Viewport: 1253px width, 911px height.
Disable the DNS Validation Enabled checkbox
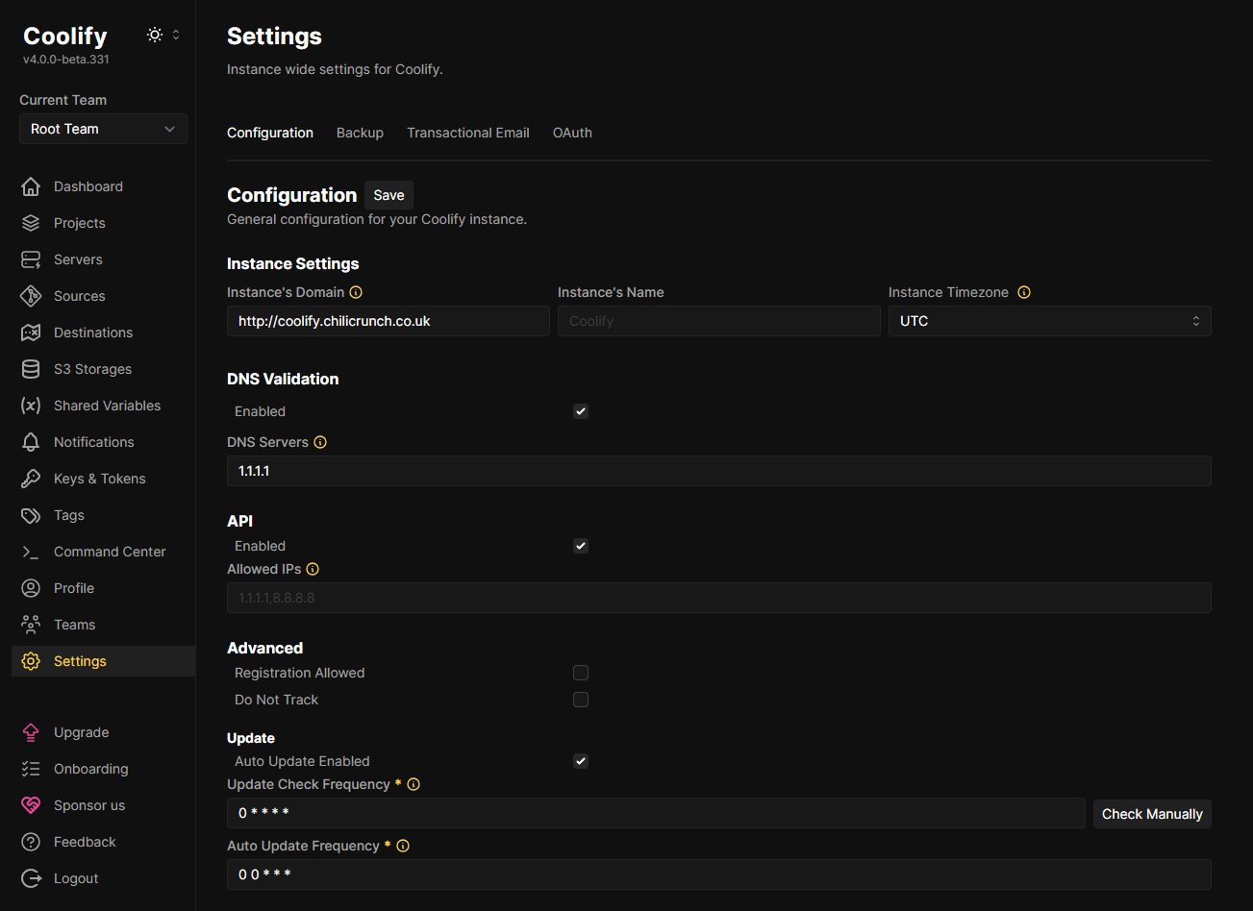(581, 411)
